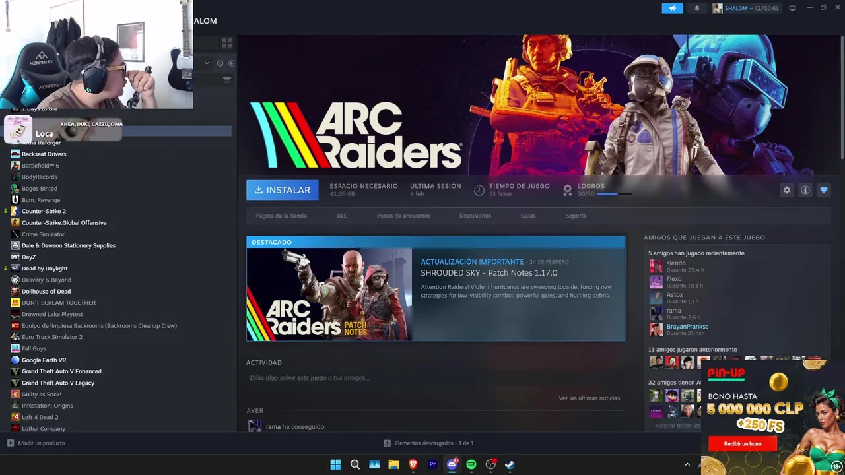Click Backrooms Cleanup Crew BCC icon
Viewport: 845px width, 475px height.
15,325
